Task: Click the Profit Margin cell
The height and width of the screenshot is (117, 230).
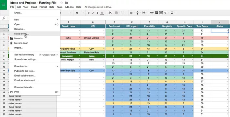Action: coord(69,60)
